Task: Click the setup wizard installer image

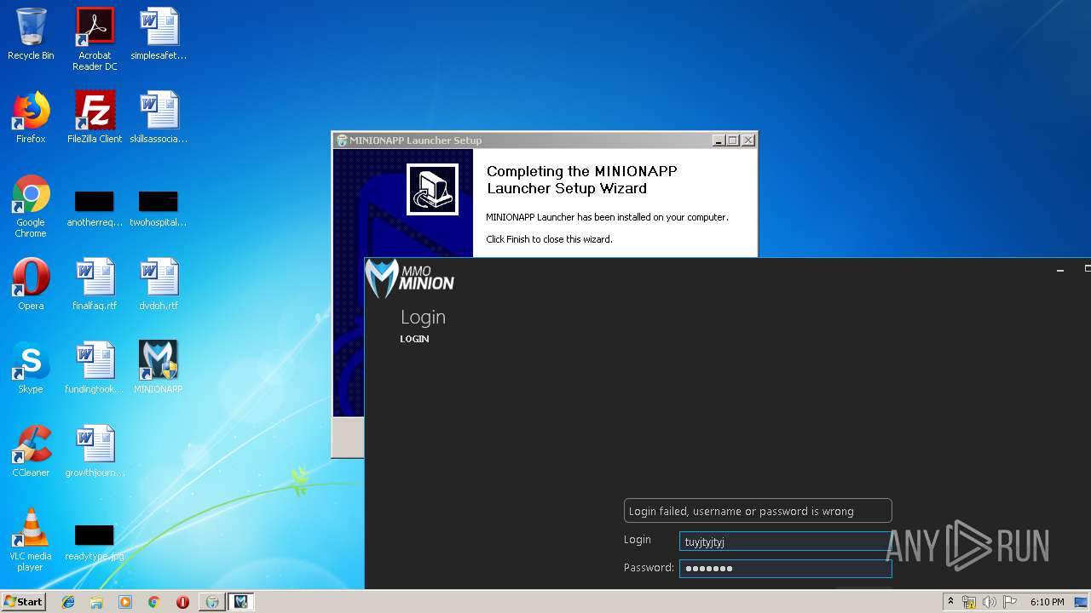Action: [432, 190]
